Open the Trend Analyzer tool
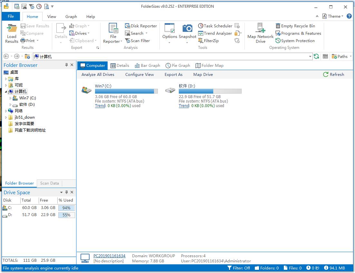Screen dimensions: 355x273 point(215,33)
